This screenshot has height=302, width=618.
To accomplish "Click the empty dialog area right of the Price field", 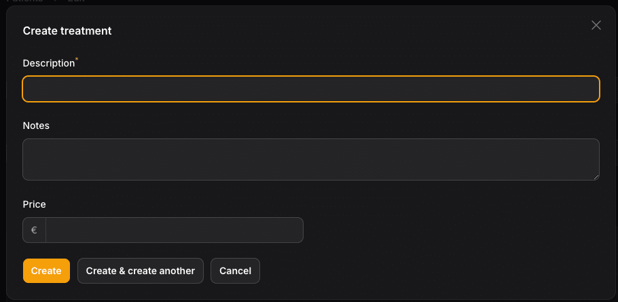I will (452, 230).
